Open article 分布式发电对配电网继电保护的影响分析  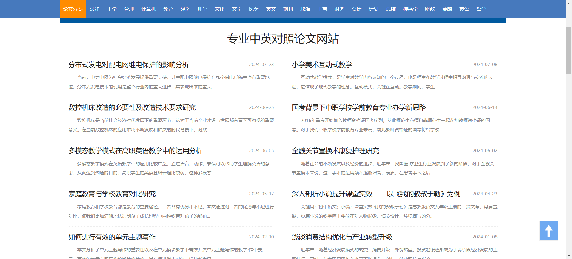(x=129, y=65)
